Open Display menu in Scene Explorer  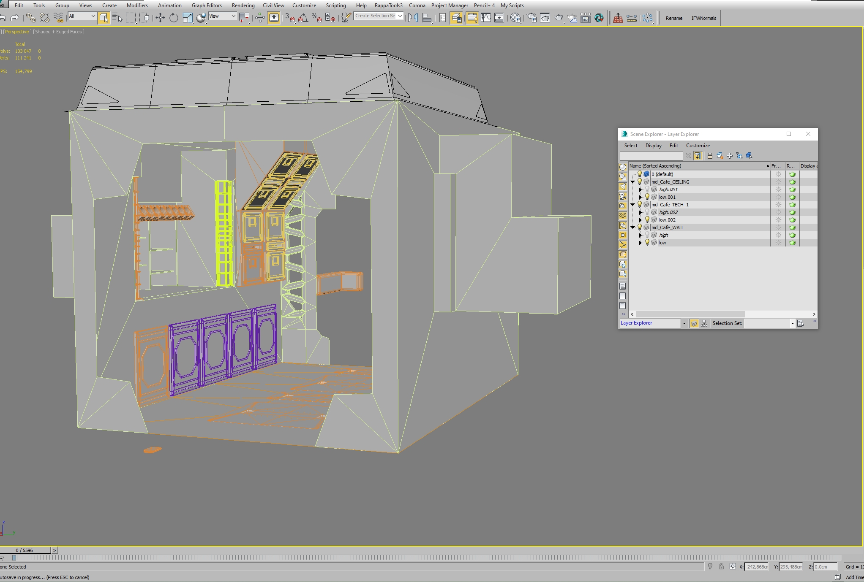pyautogui.click(x=653, y=146)
